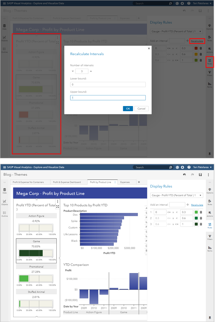This screenshot has width=215, height=322.
Task: Open the Ranks pane in the bright window
Action: click(210, 249)
